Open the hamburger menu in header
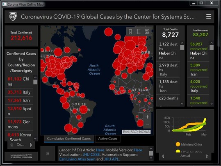 (209, 17)
